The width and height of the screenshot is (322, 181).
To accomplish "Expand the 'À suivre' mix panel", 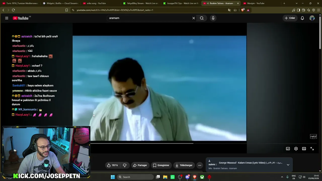I will 288,165.
